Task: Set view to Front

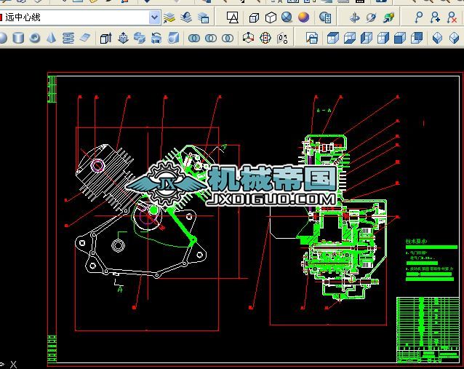Action: (x=400, y=38)
